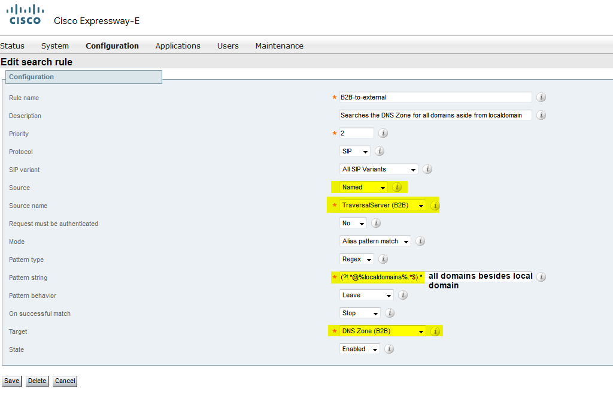Viewport: 613px width, 398px height.
Task: Delete this search rule
Action: pos(37,381)
